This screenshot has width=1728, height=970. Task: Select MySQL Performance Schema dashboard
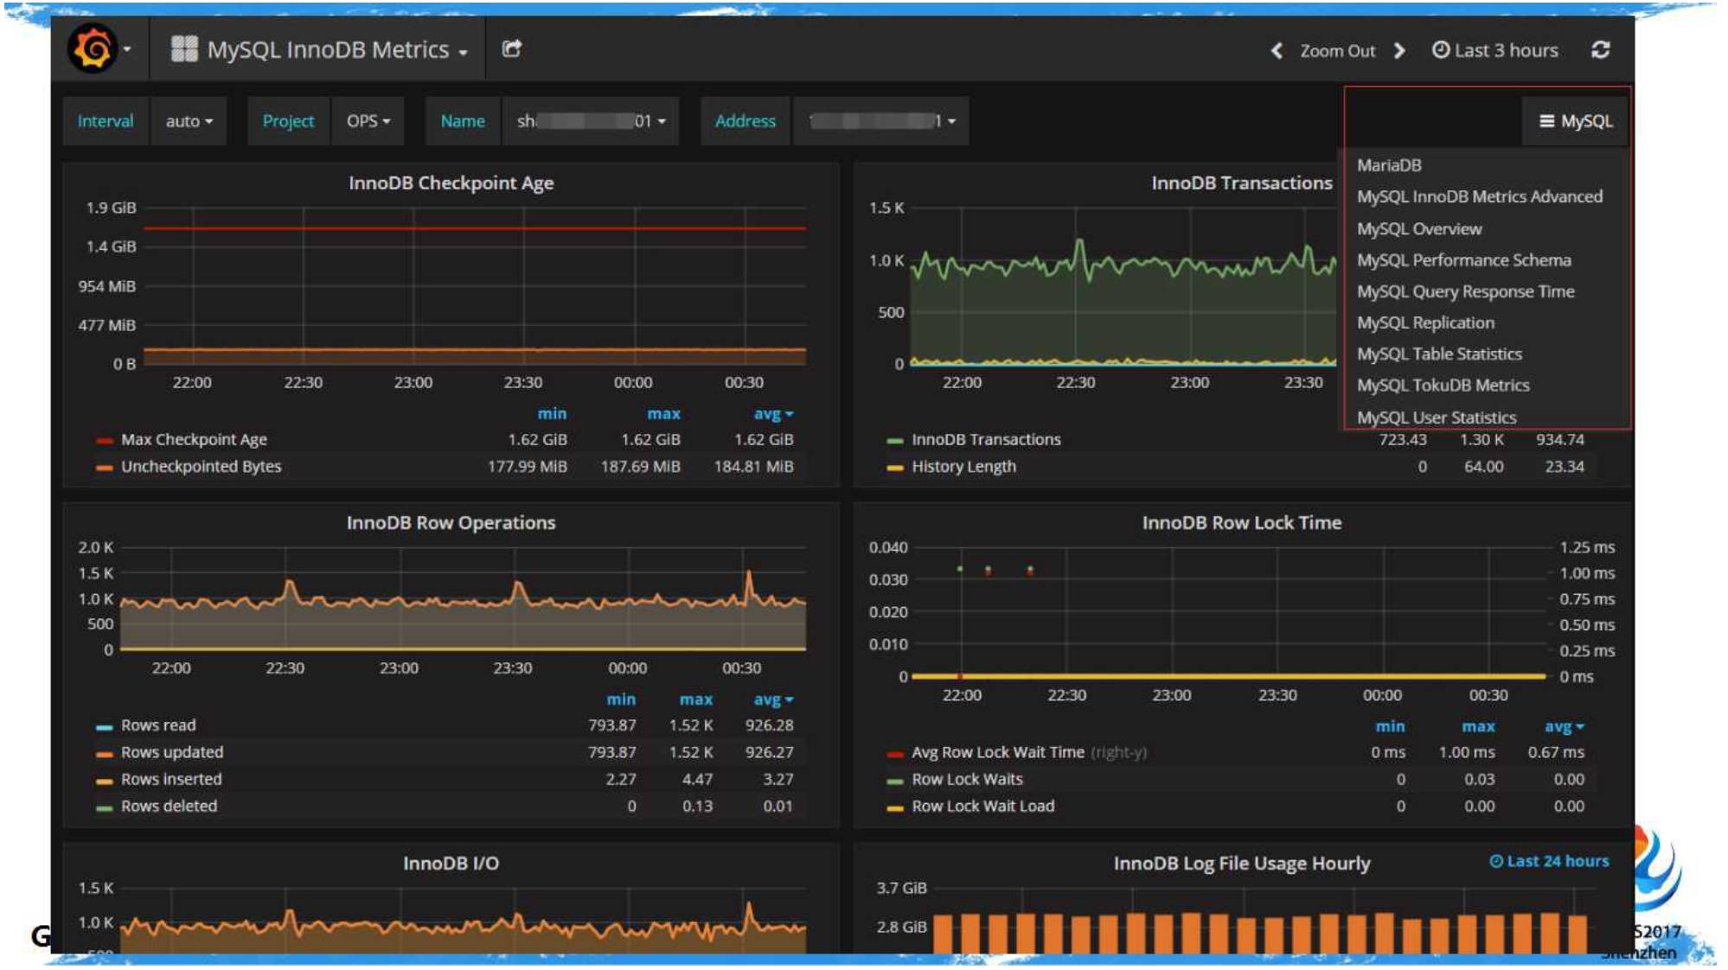point(1463,260)
